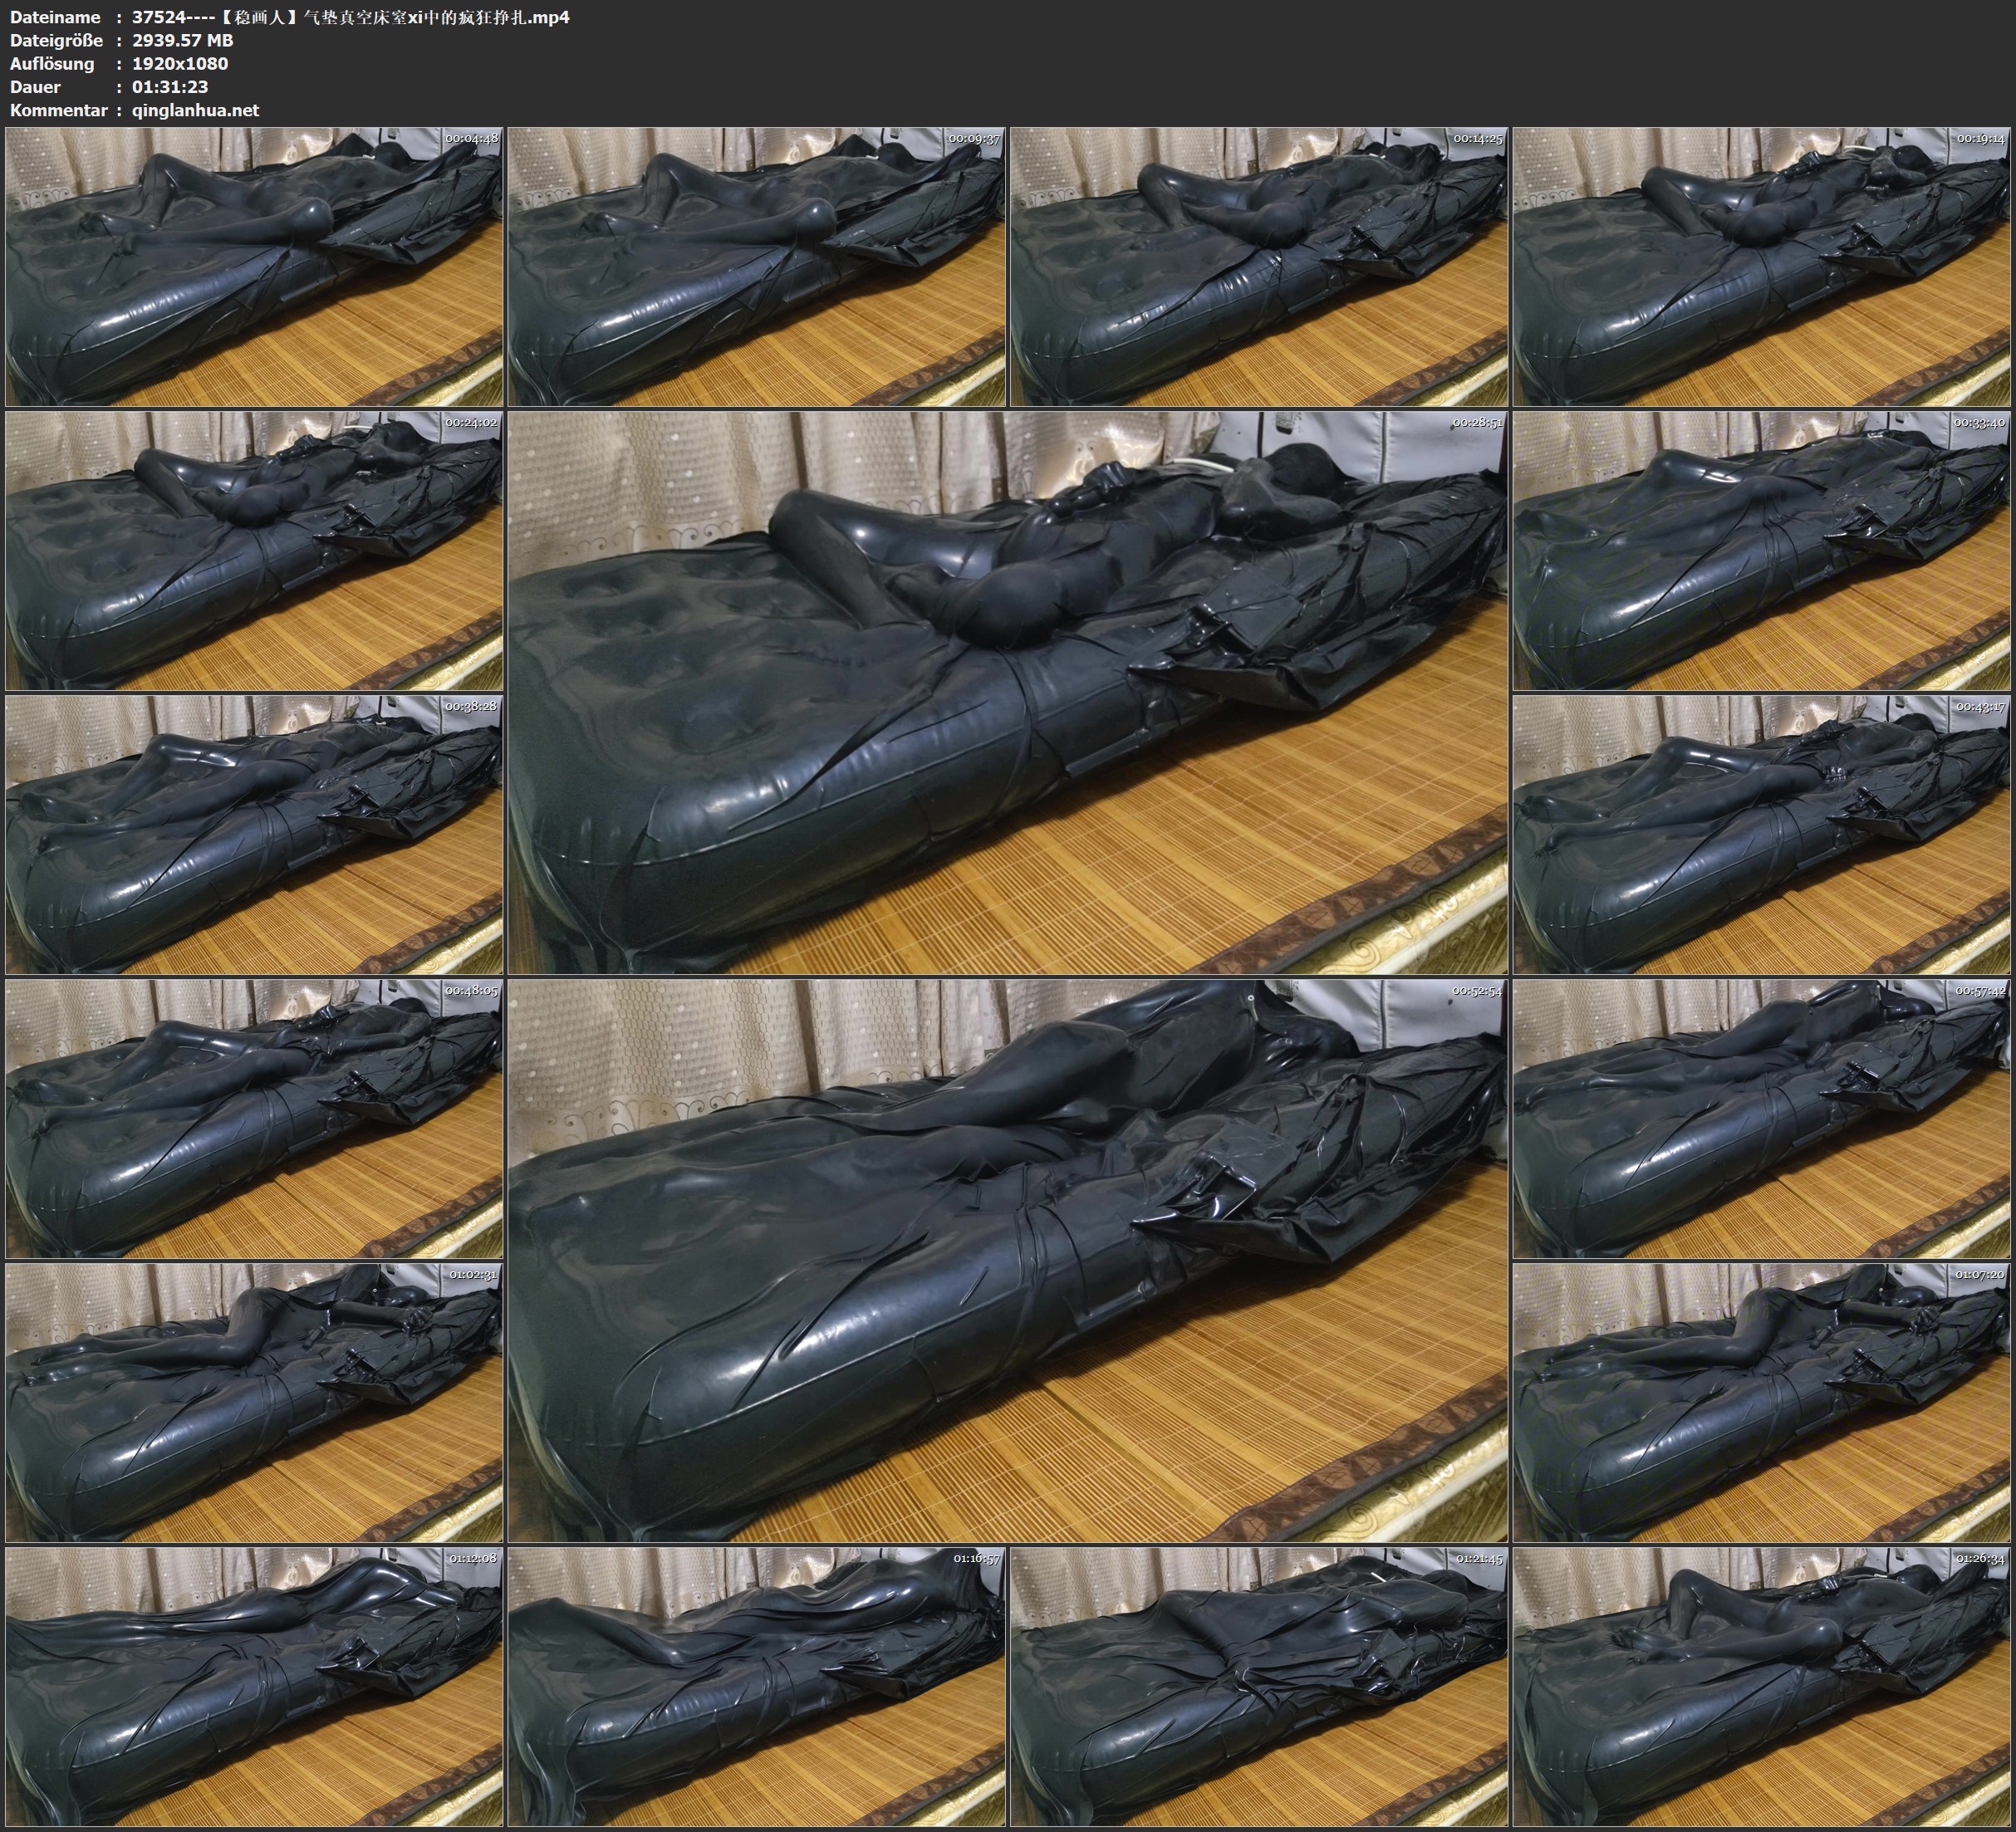Select the thumbnail timestamped 01:07:20
This screenshot has height=1832, width=2016.
pyautogui.click(x=1762, y=1402)
